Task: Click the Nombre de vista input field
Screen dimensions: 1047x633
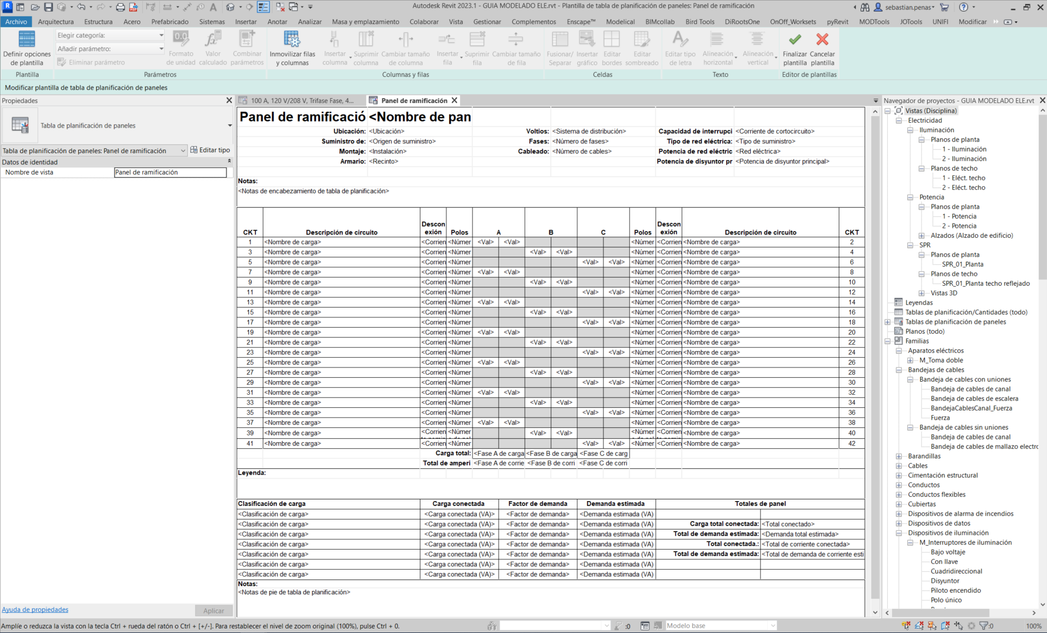Action: tap(170, 172)
